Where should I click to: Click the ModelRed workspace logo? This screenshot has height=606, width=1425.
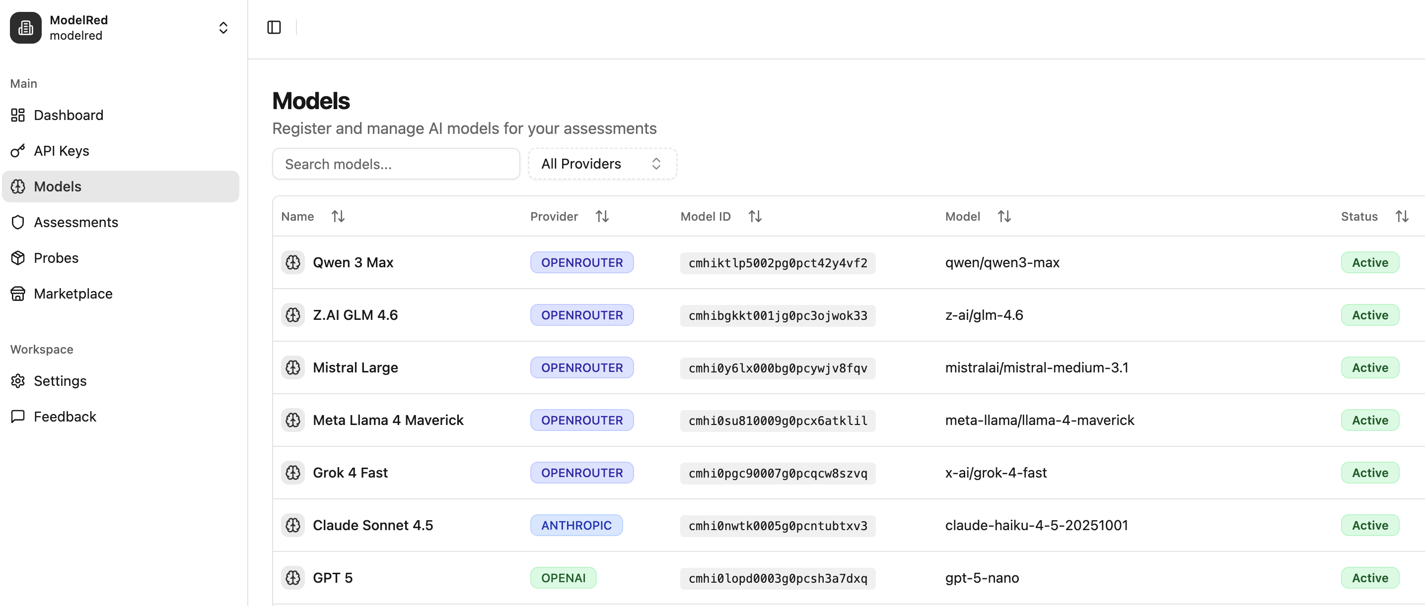tap(25, 27)
